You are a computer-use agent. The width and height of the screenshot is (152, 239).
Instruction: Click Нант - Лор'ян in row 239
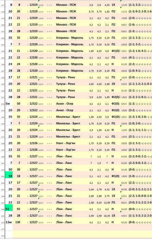click(66, 150)
